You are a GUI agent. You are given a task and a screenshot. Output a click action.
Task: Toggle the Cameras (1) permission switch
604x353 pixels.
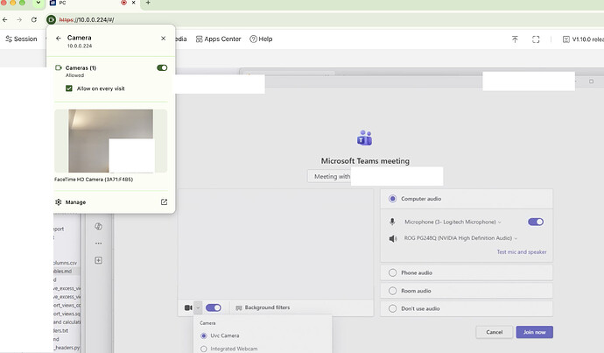click(162, 67)
